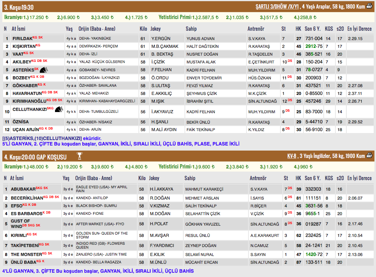Open horse FIRILDAK's profile
The height and width of the screenshot is (277, 376).
coord(22,39)
